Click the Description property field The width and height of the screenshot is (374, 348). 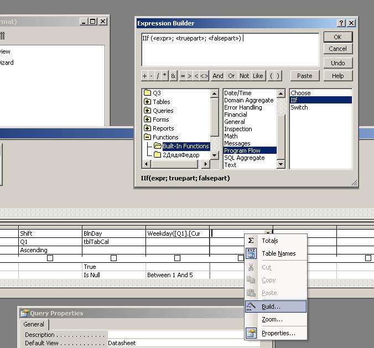tap(184, 335)
